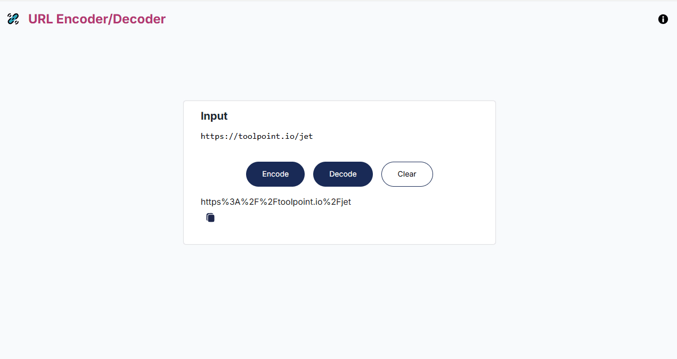Decode the string using the Decode button

point(342,174)
